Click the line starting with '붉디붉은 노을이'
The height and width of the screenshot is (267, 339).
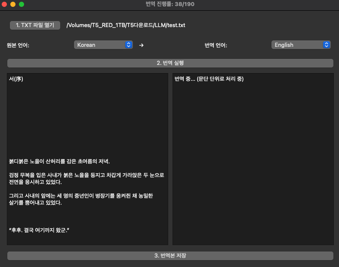59,162
